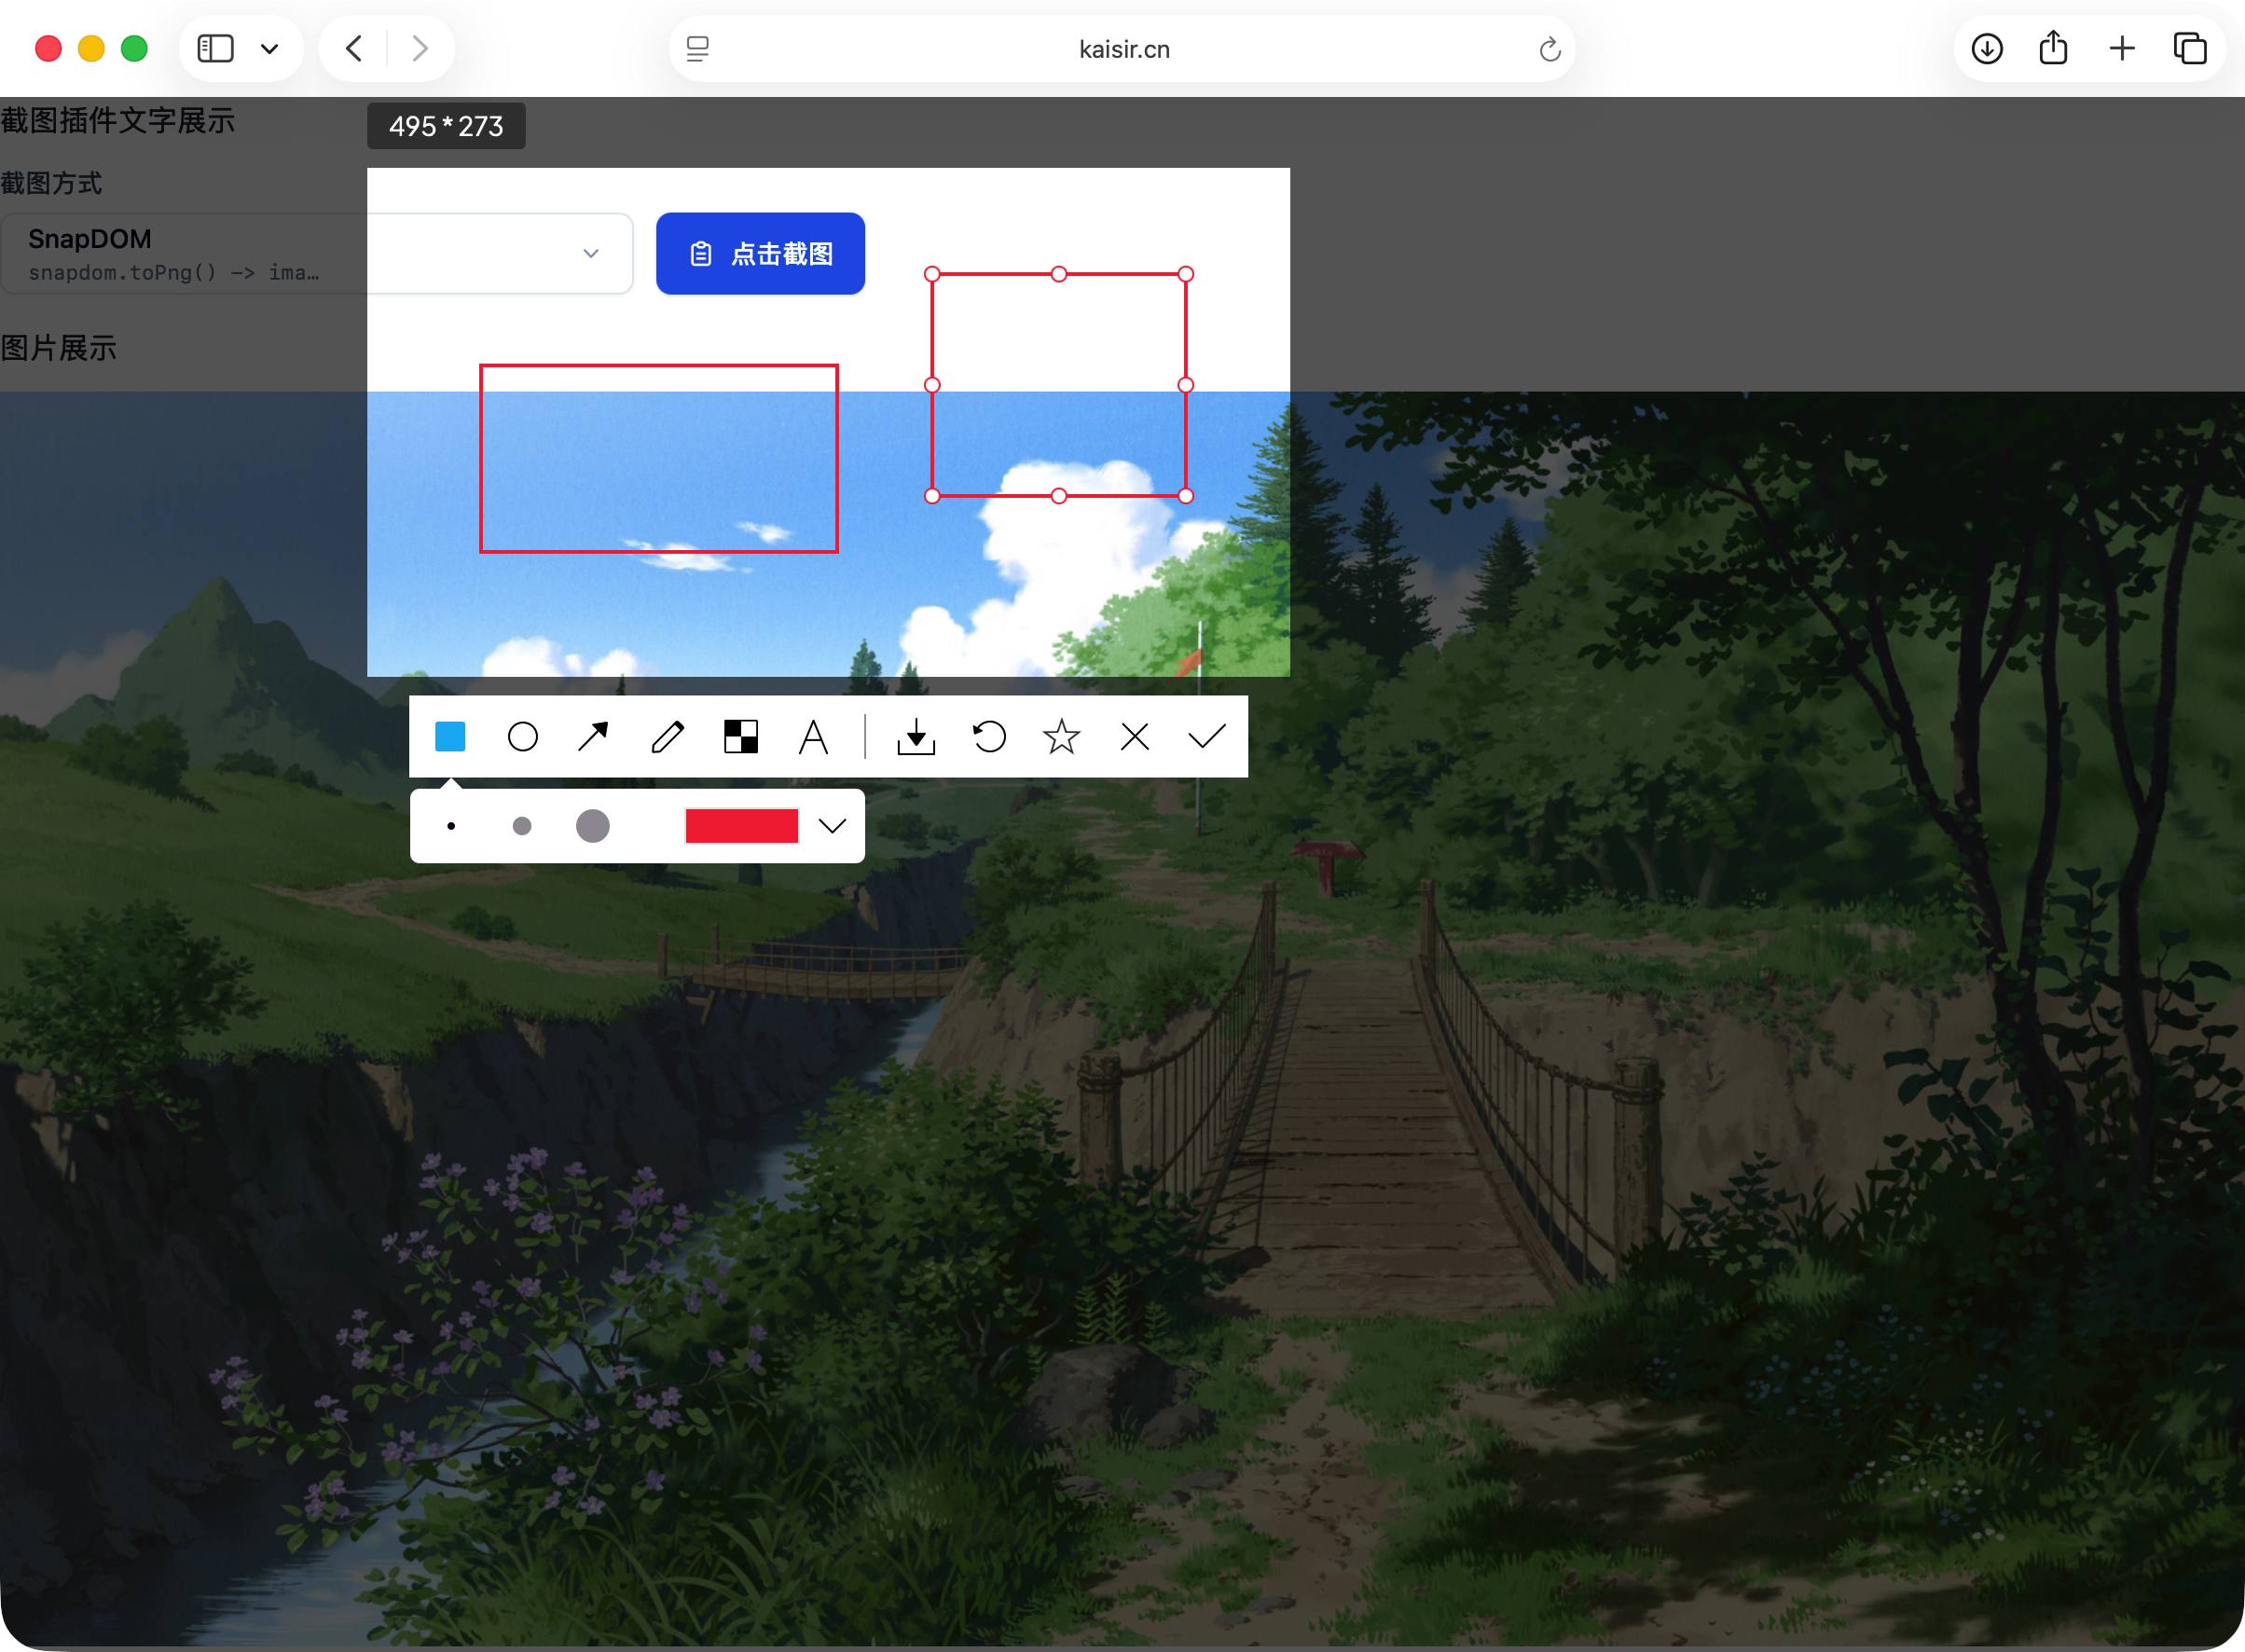Open the SnapDOM screenshot method dropdown

(316, 253)
